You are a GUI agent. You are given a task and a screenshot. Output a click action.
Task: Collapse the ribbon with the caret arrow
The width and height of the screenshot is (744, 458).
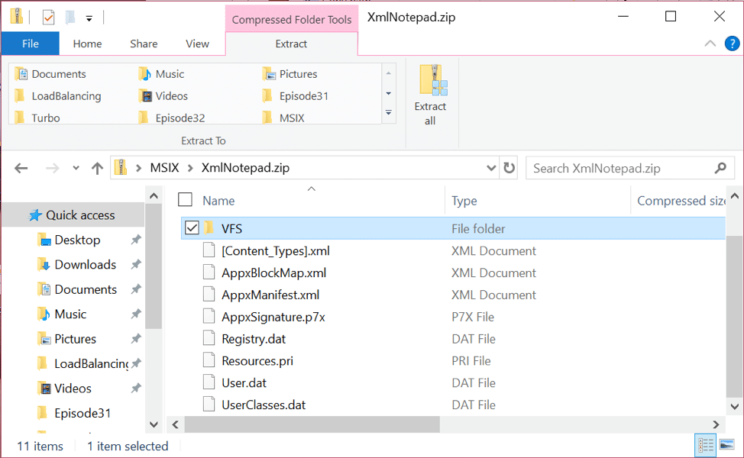(x=710, y=44)
